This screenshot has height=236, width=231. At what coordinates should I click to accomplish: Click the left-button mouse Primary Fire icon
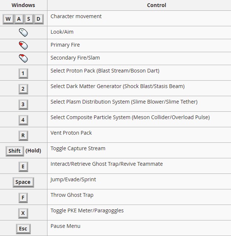pos(23,45)
